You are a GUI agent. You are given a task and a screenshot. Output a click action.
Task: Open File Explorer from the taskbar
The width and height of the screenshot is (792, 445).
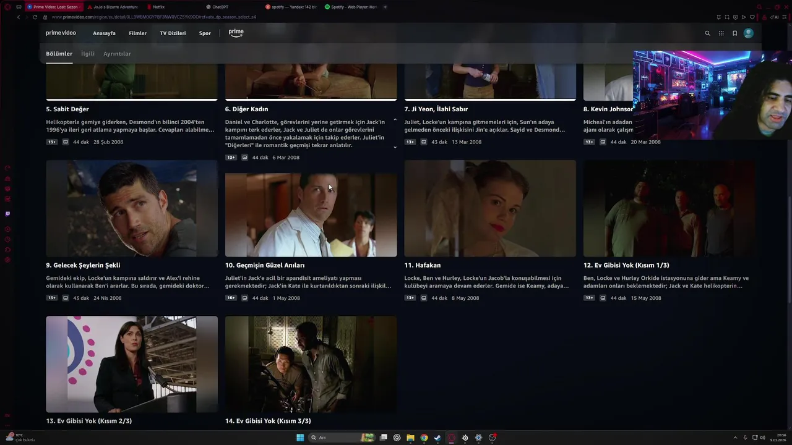(x=410, y=438)
